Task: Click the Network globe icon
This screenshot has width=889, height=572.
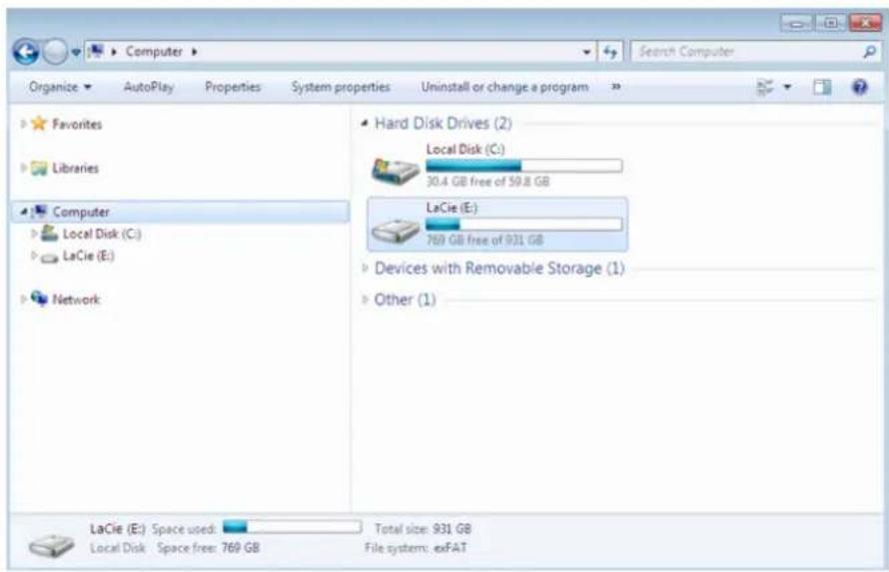Action: 39,297
